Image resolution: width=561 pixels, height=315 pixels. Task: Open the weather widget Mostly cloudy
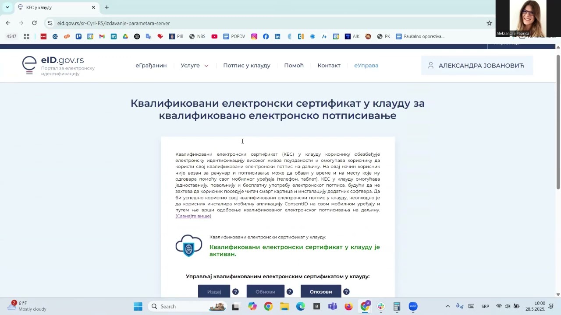tap(27, 306)
